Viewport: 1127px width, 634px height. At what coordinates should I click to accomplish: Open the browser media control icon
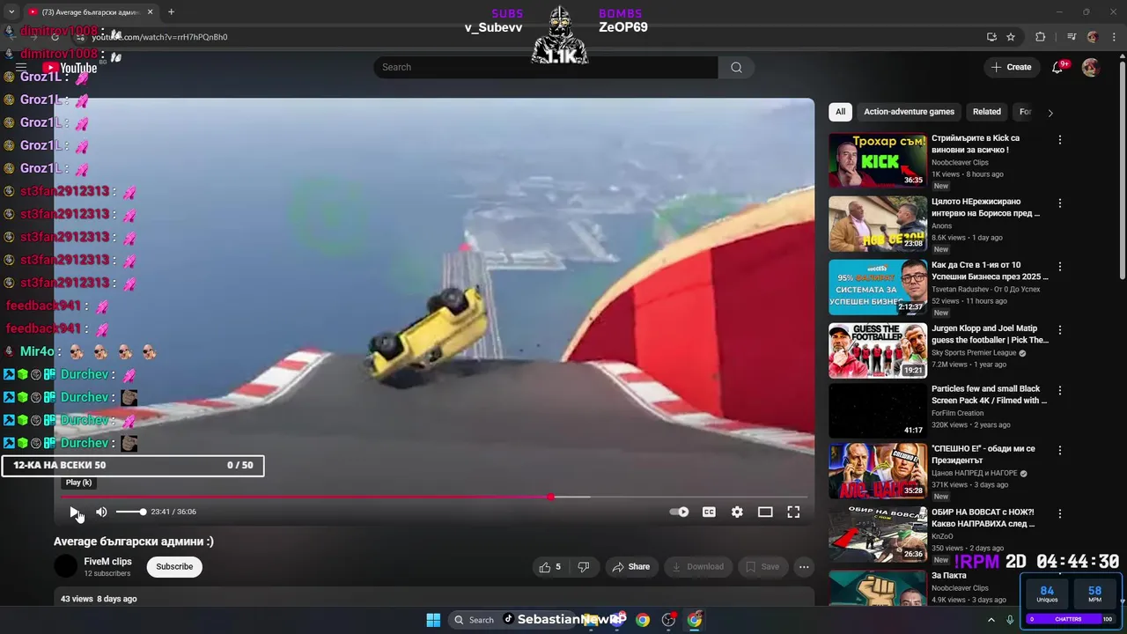click(x=1071, y=37)
